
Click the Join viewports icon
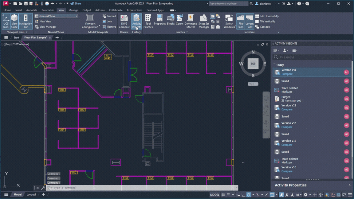(104, 21)
